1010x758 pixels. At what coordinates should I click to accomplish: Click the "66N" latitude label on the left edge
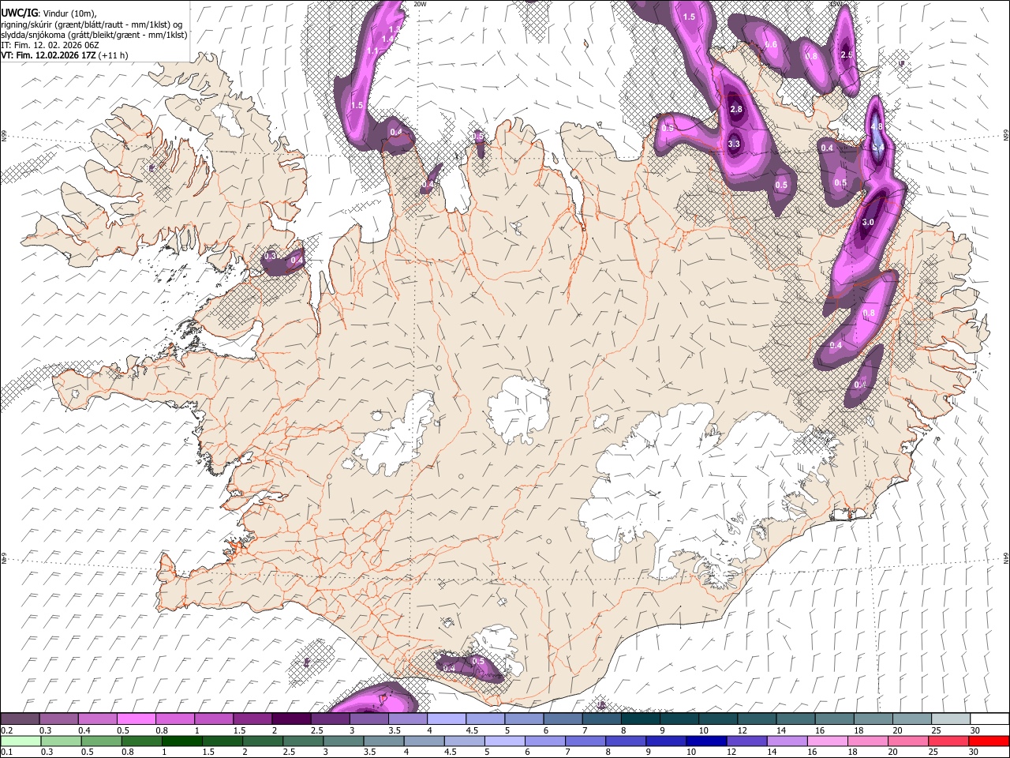pos(4,137)
